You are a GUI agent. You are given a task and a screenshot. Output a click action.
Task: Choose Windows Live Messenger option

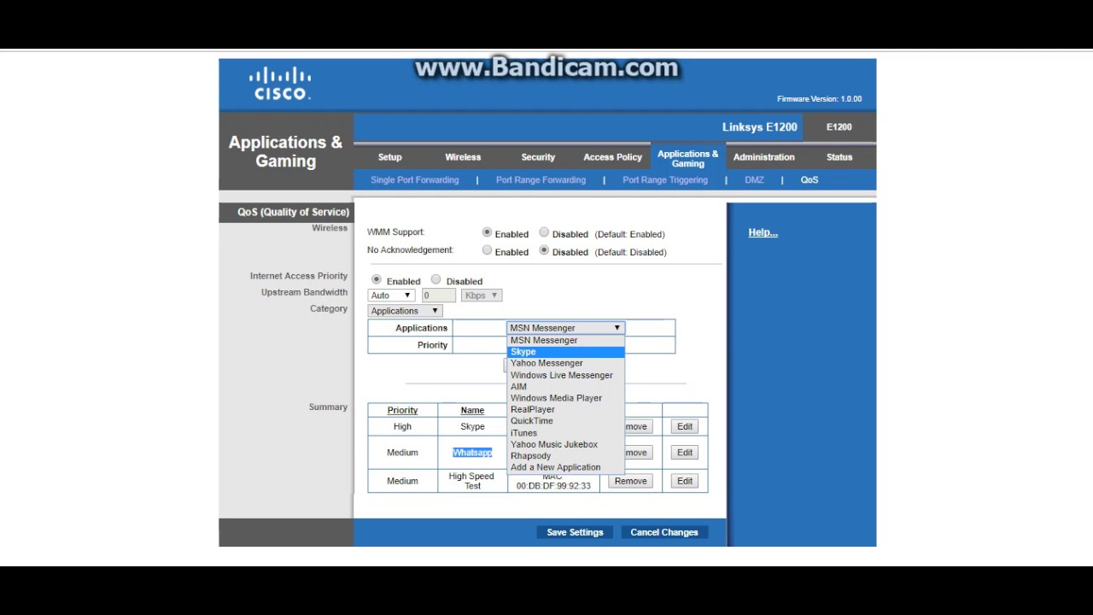[566, 375]
